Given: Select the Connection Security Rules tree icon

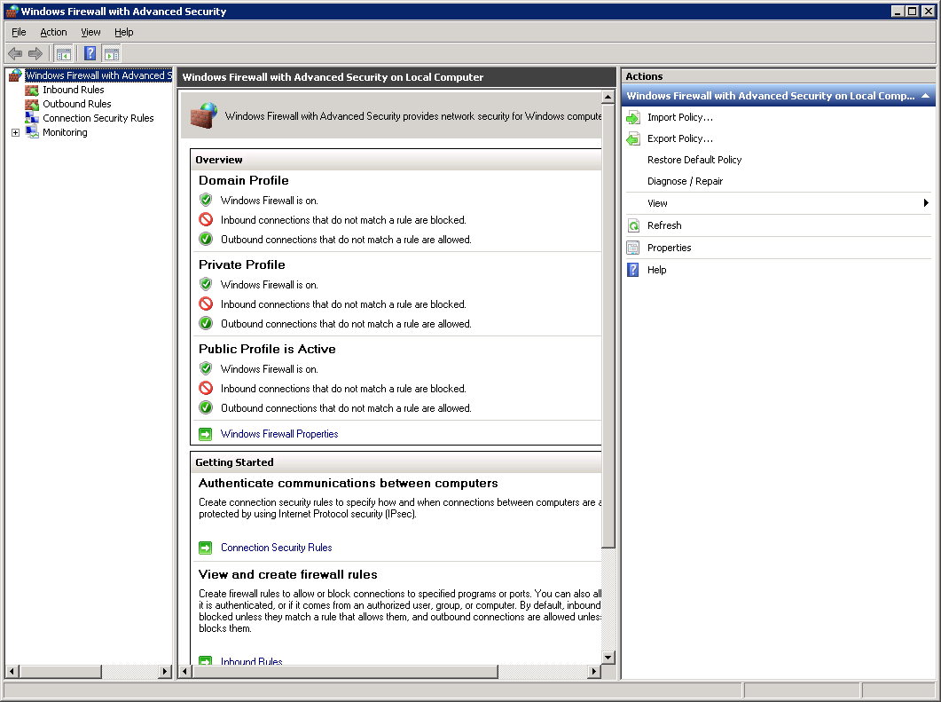Looking at the screenshot, I should pyautogui.click(x=32, y=118).
